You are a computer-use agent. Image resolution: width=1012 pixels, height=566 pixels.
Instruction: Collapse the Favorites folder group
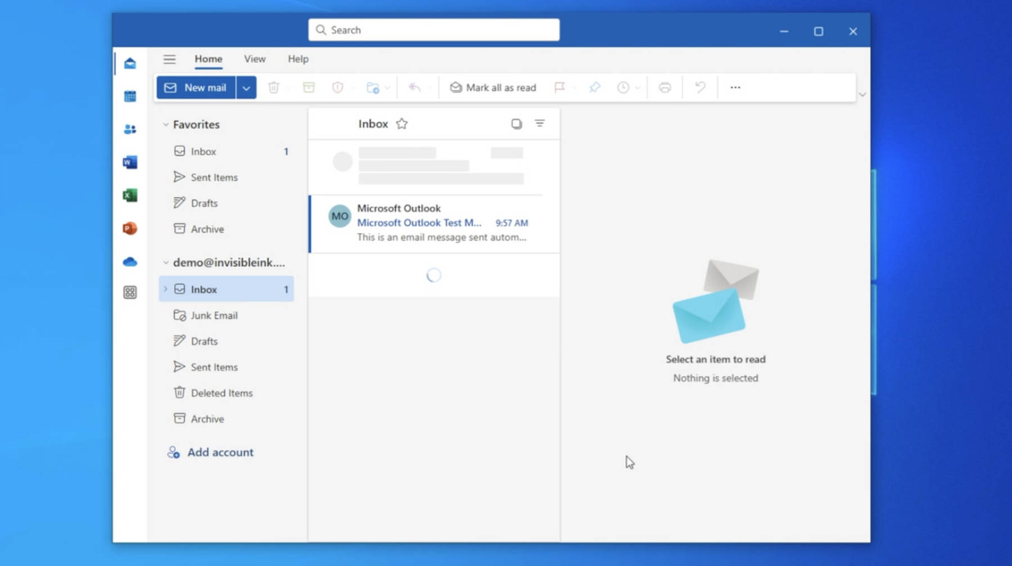point(165,125)
